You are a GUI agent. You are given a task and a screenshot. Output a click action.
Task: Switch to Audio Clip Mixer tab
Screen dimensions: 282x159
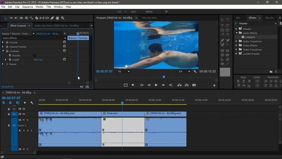pos(57,26)
